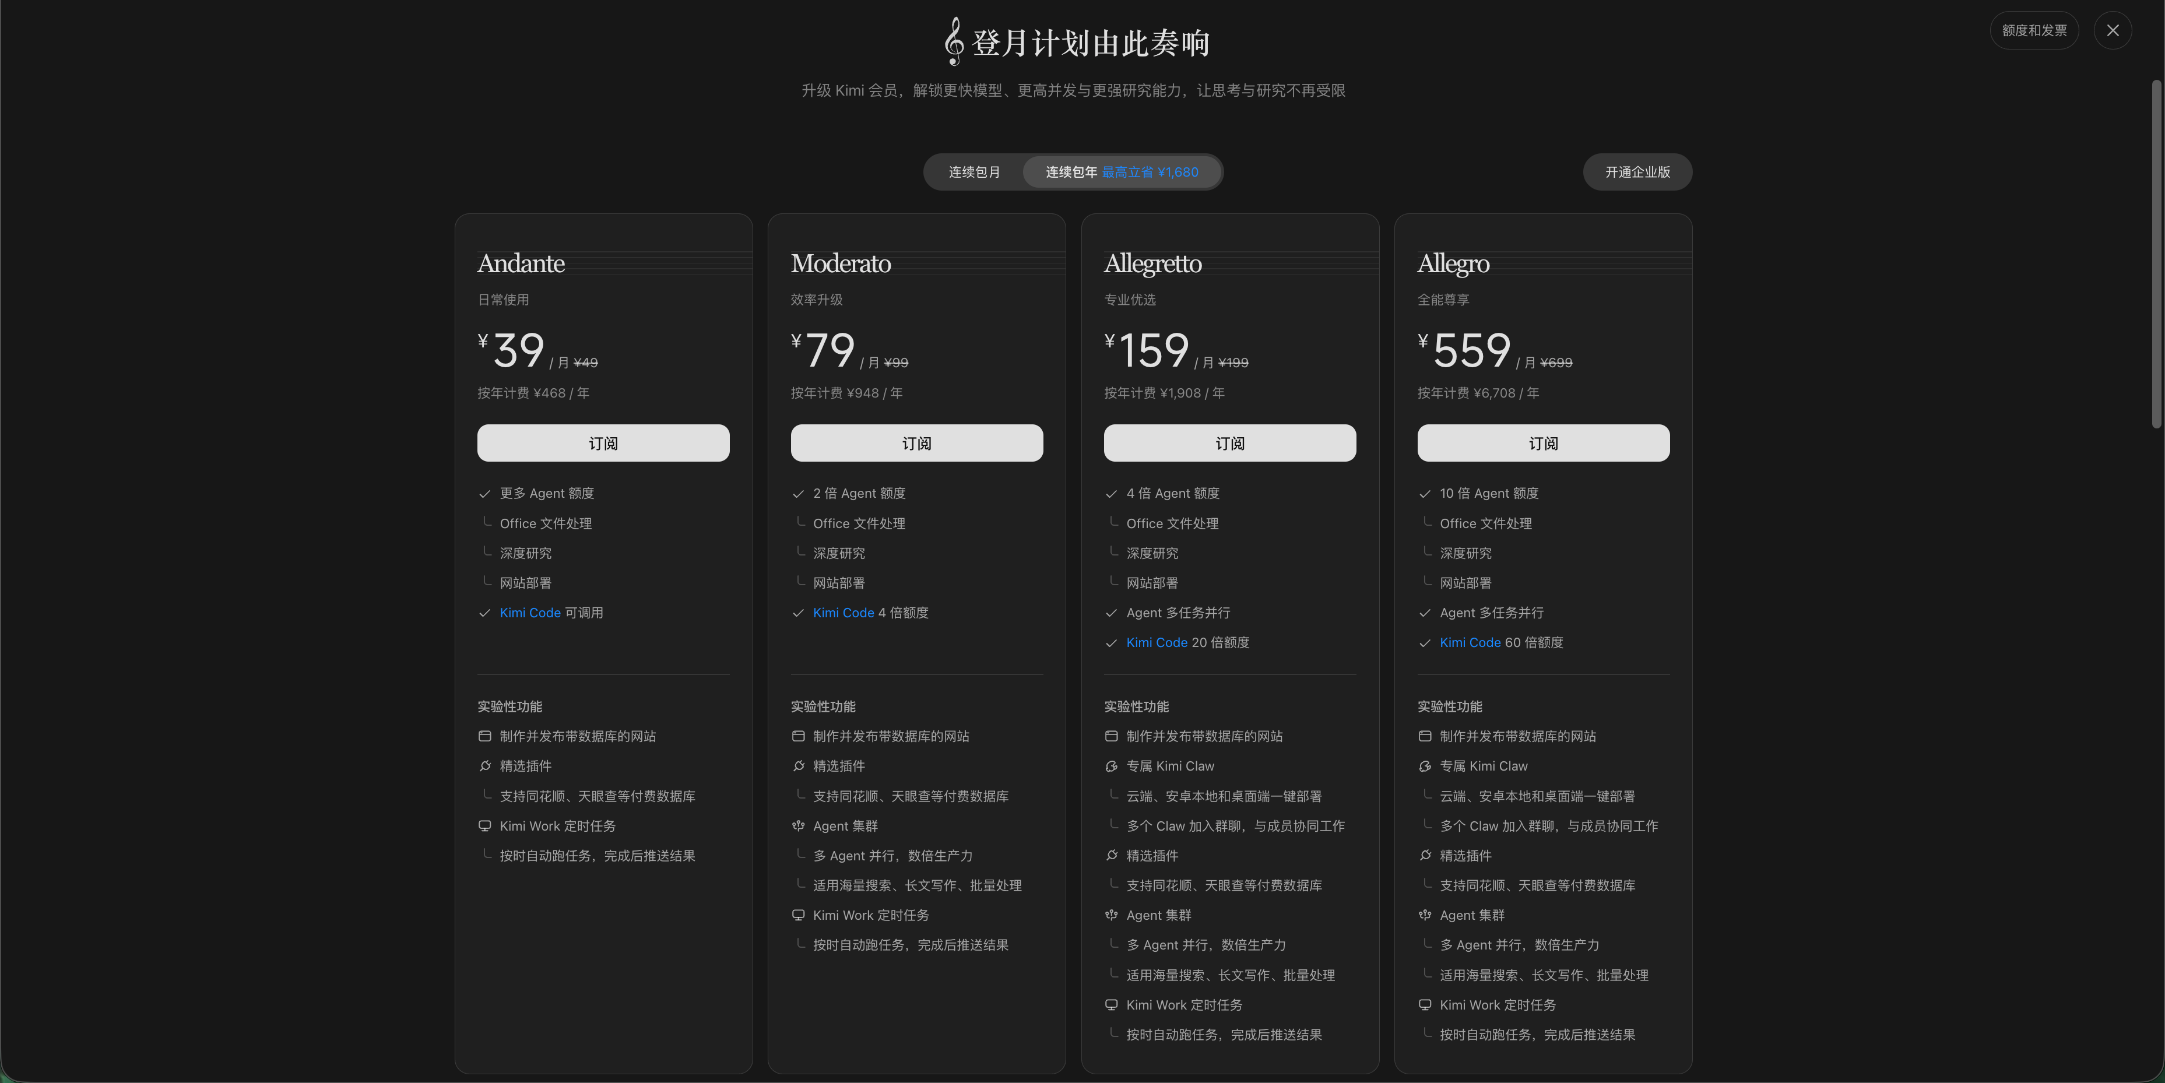Click the ¥559 price in Allegro
This screenshot has width=2165, height=1083.
(1464, 350)
